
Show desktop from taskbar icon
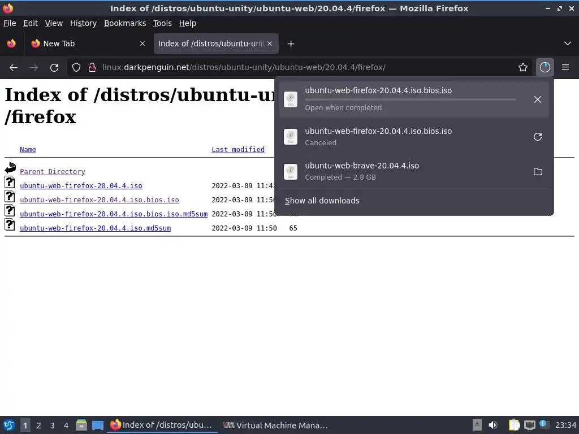click(97, 425)
